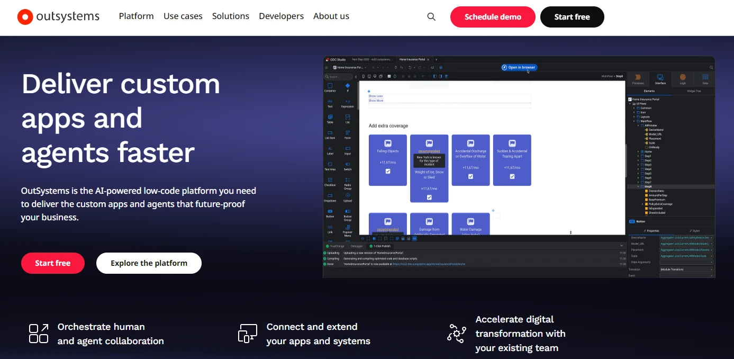
Task: Expand the Step1 screen tree node
Action: coord(638,156)
